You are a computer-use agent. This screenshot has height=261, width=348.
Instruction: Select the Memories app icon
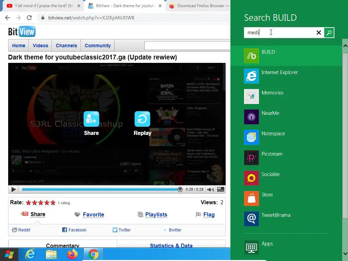point(251,97)
